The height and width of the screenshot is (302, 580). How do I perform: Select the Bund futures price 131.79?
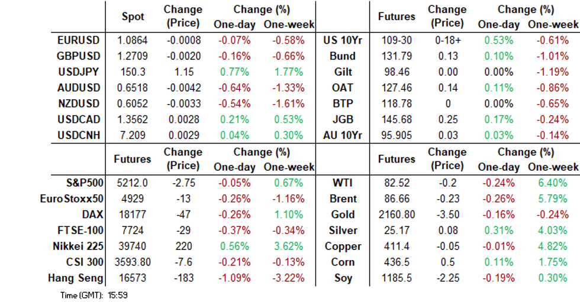pos(396,56)
